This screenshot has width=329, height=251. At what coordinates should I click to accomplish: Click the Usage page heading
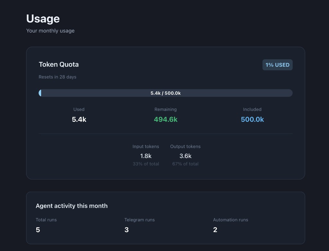pos(43,19)
